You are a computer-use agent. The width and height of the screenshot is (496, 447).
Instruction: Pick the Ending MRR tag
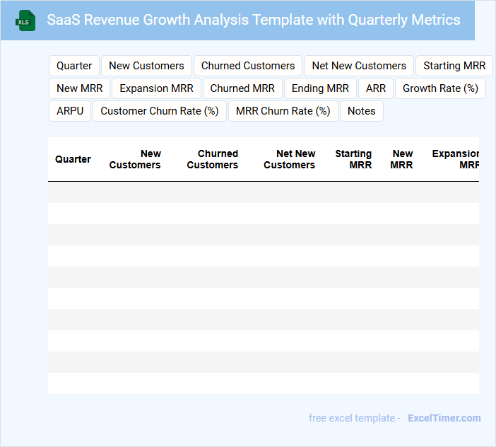point(320,88)
